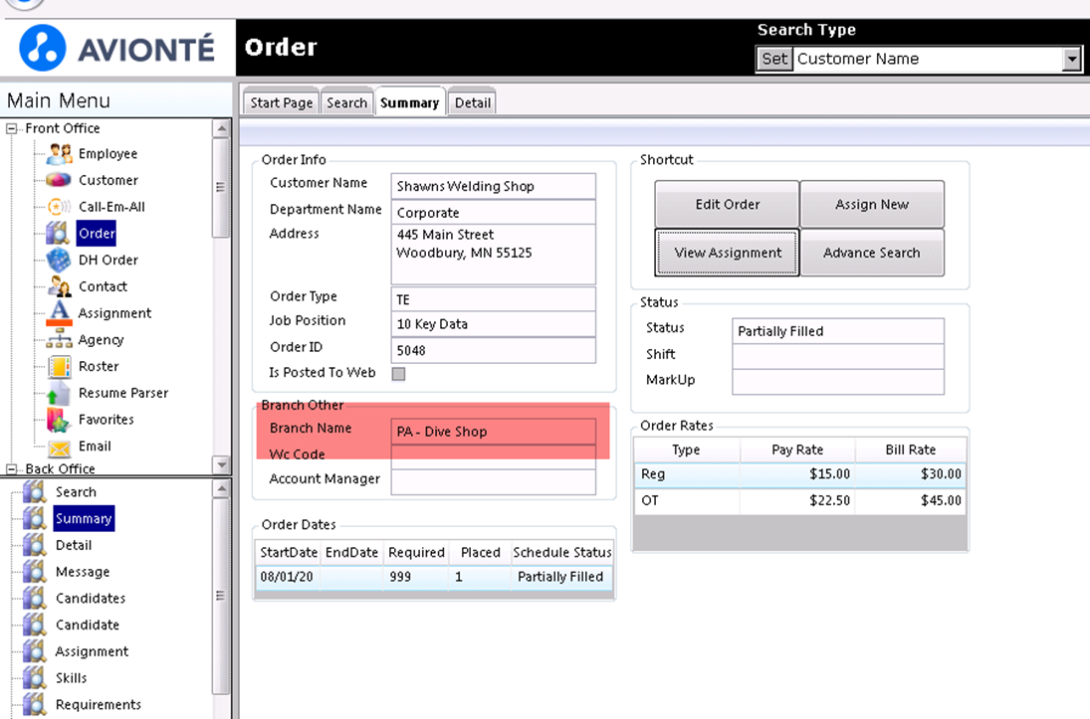The image size is (1090, 719).
Task: Select Candidate in the lower menu panel
Action: pos(88,626)
